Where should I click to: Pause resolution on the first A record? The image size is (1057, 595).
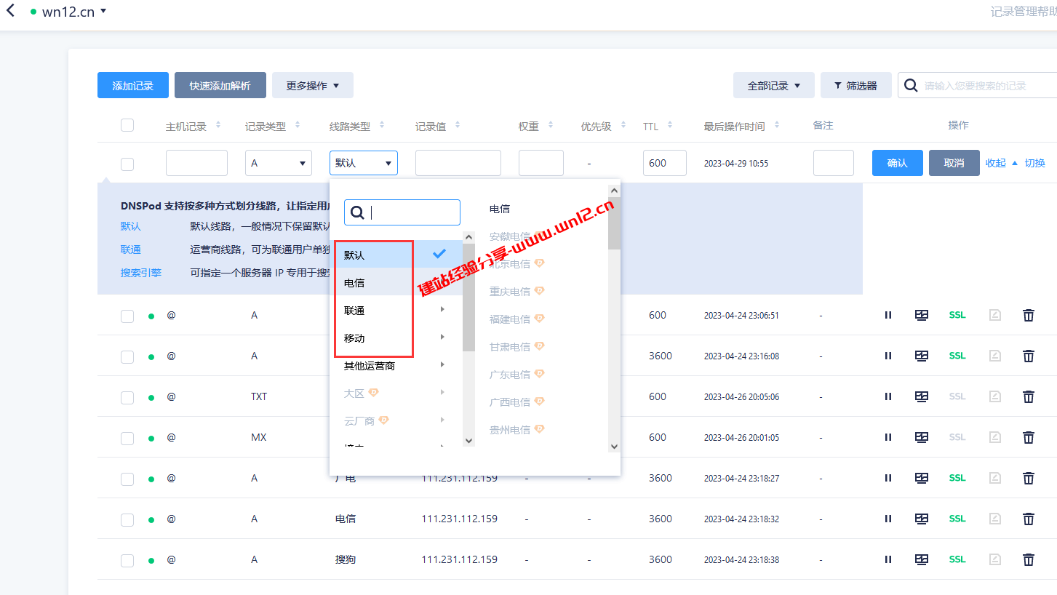888,315
